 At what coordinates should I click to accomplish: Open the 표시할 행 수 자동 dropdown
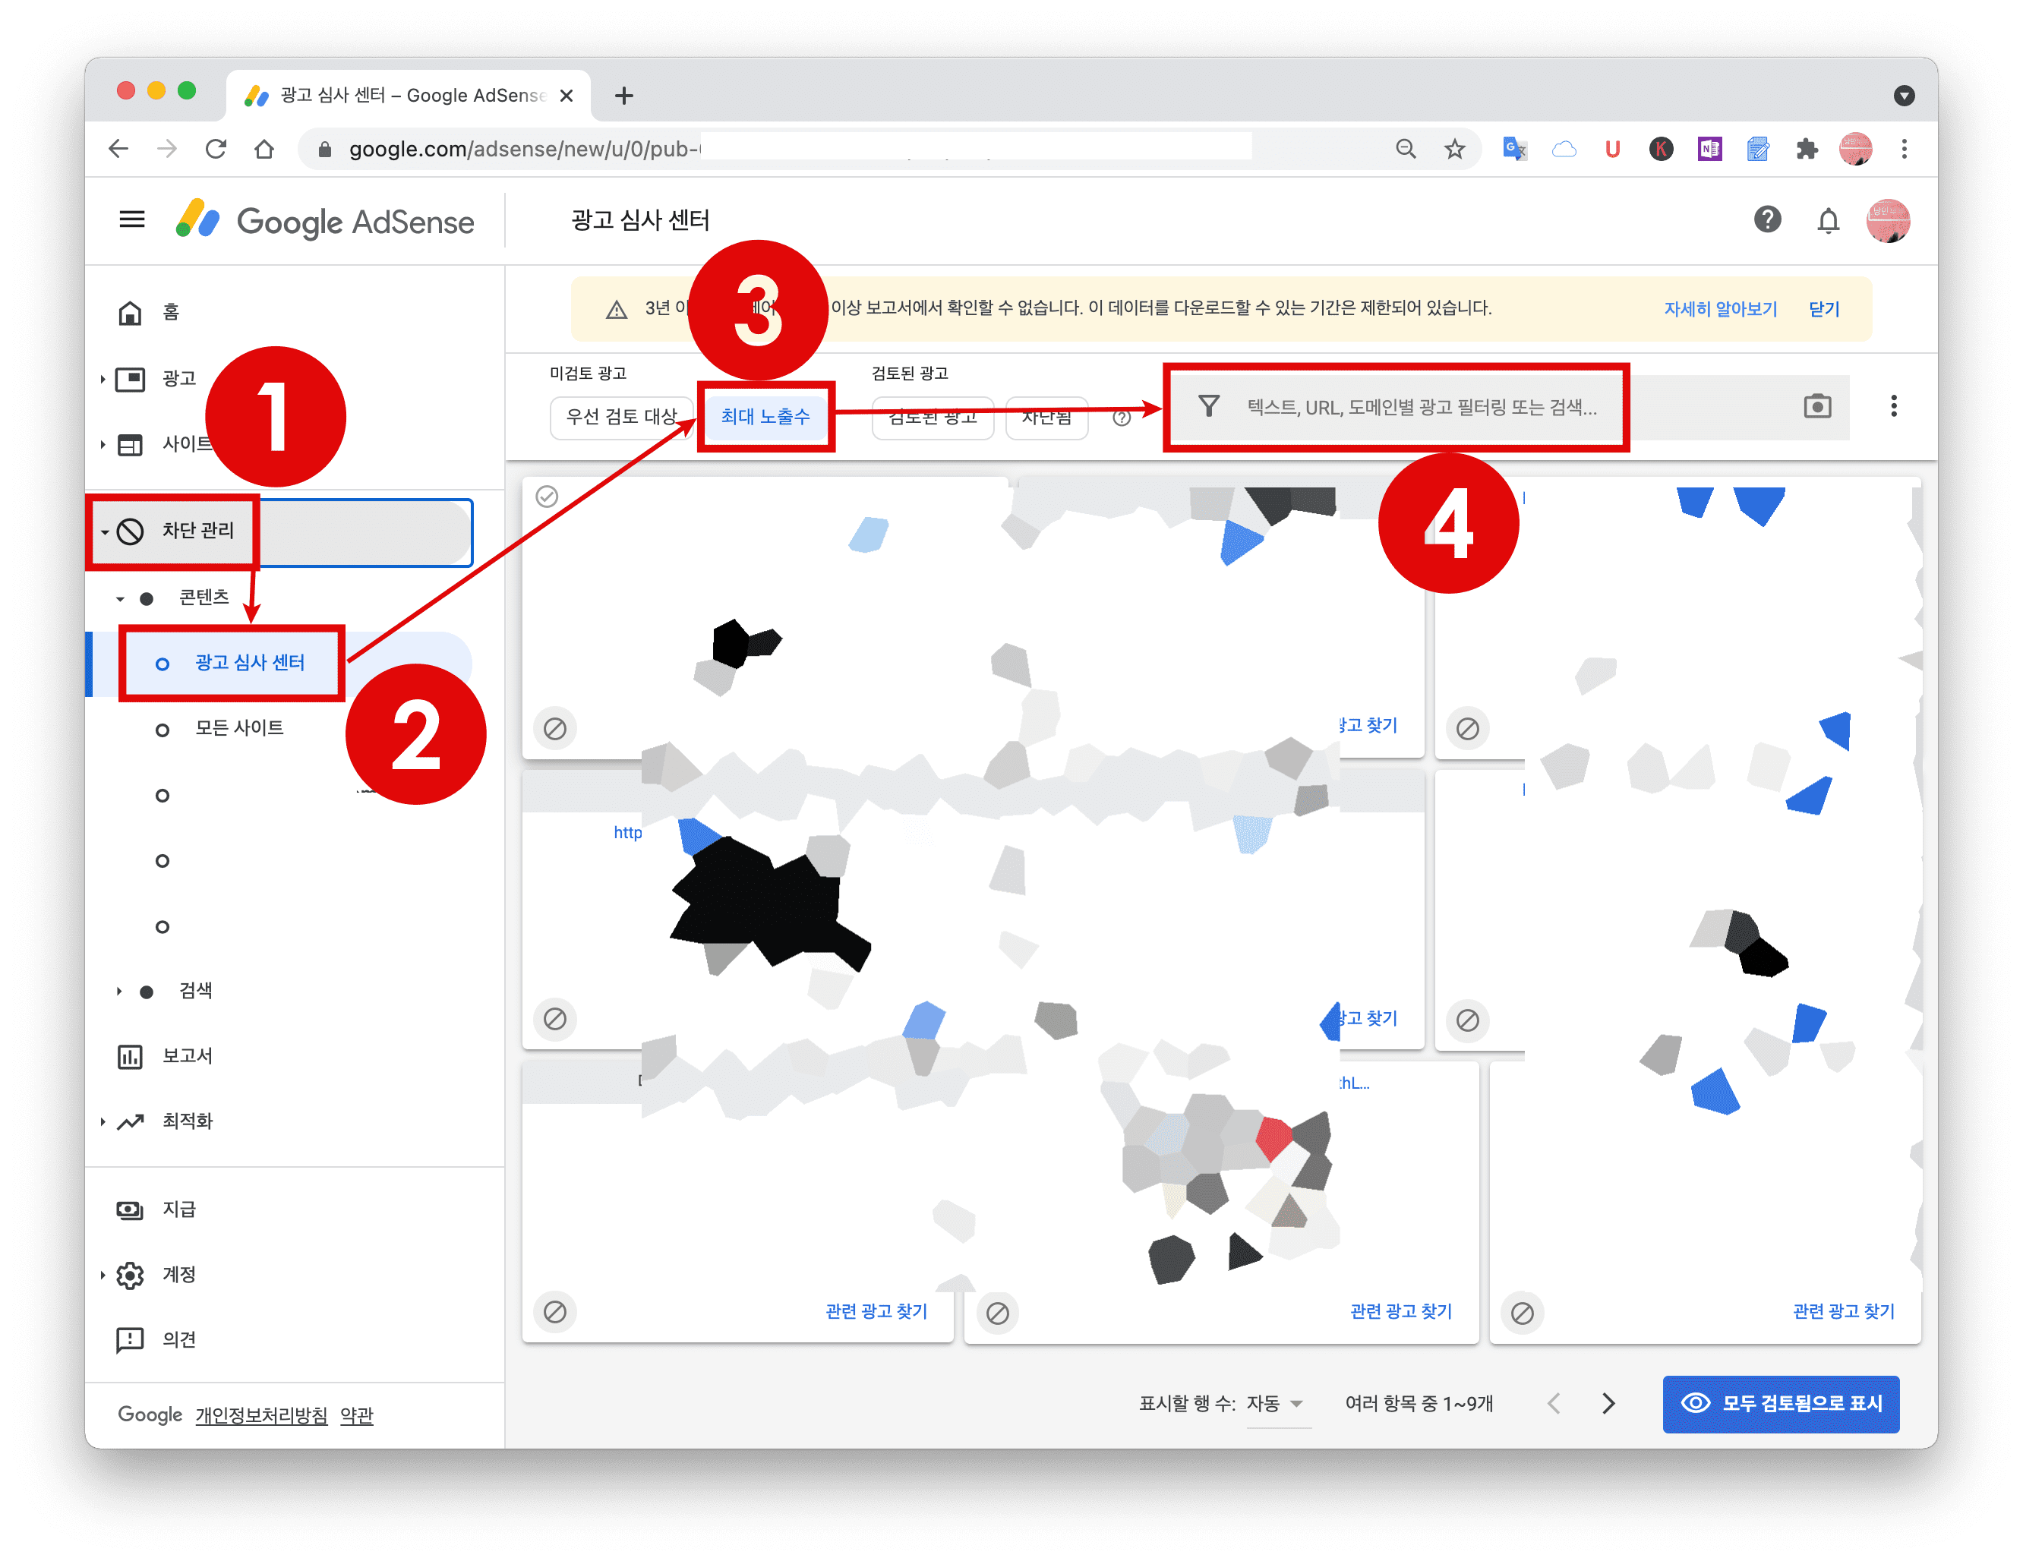coord(1278,1404)
